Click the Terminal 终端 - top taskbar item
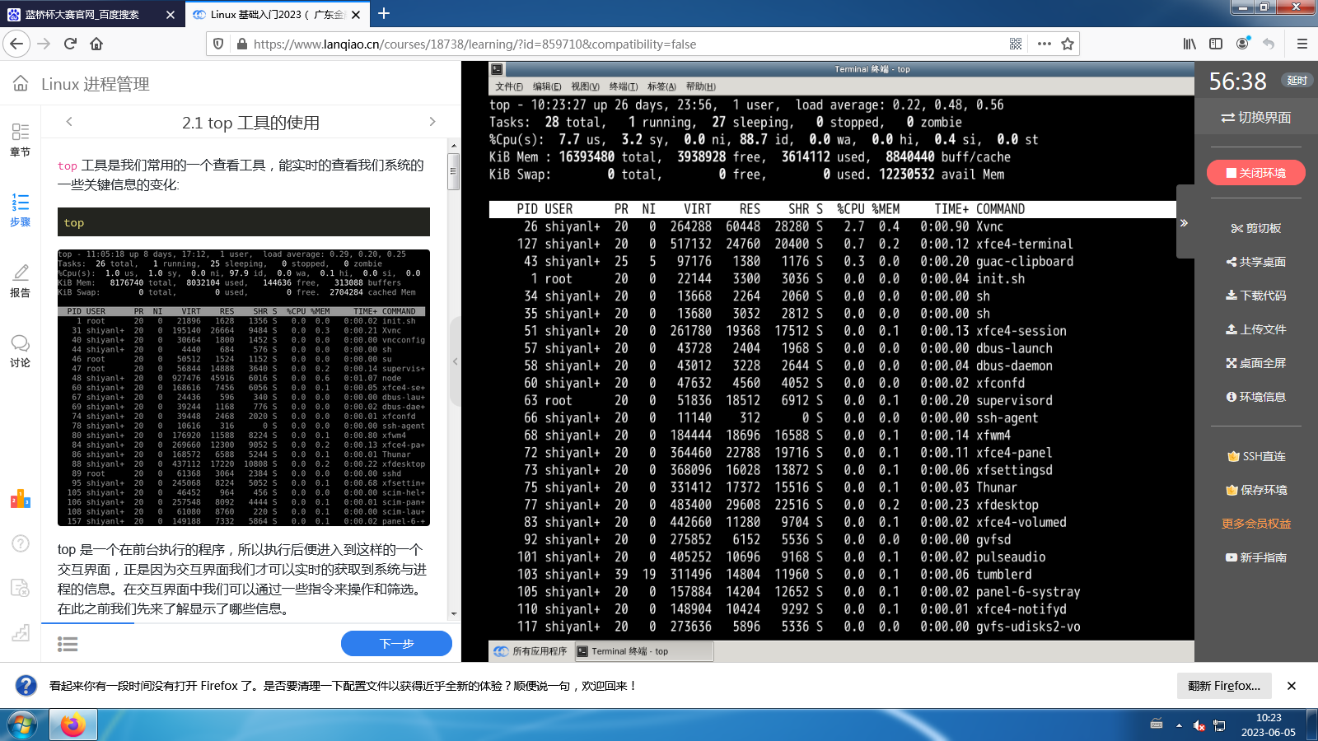The height and width of the screenshot is (741, 1318). pyautogui.click(x=643, y=651)
